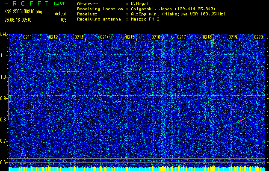
Task: Click the 0213 time marker
Action: click(x=79, y=37)
